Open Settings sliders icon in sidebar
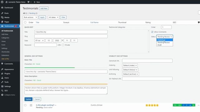The width and height of the screenshot is (200, 112). click(2, 86)
